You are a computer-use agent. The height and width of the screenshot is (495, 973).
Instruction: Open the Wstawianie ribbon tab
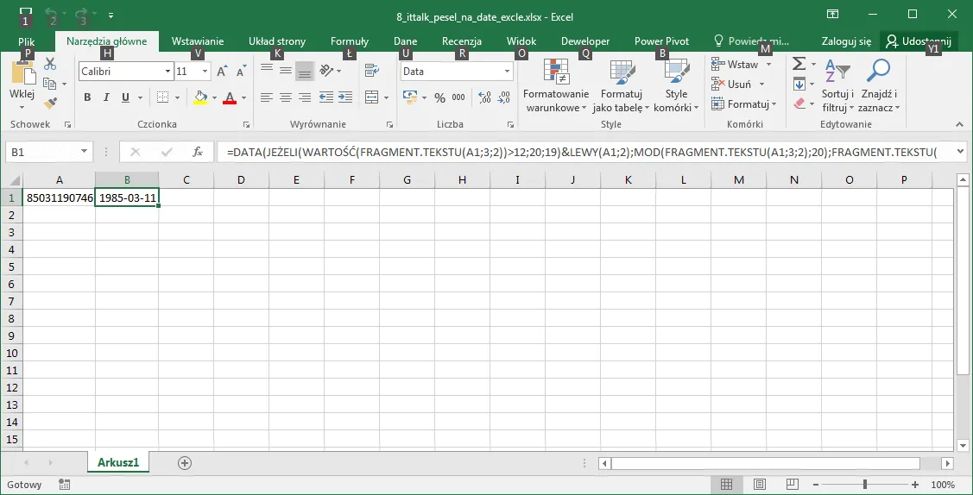[198, 41]
